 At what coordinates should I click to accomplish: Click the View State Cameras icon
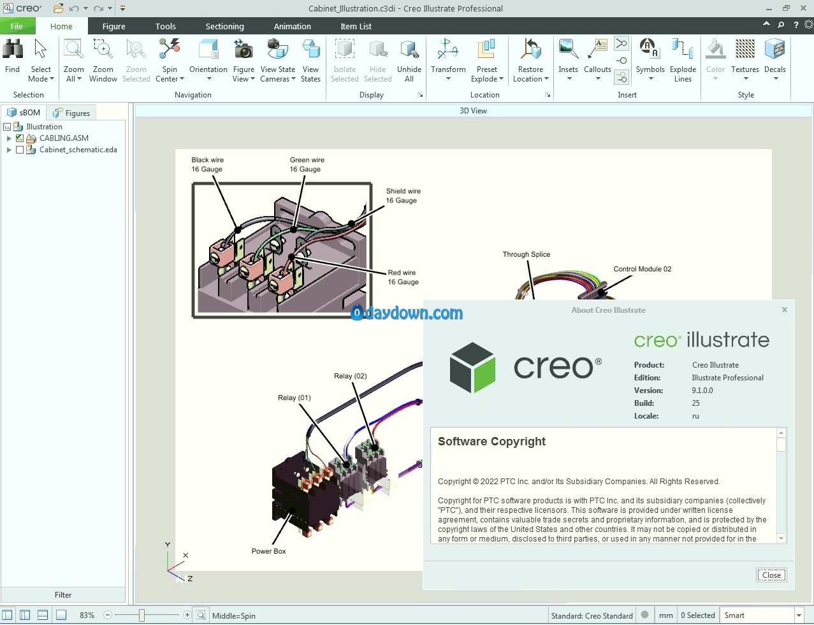pos(277,49)
